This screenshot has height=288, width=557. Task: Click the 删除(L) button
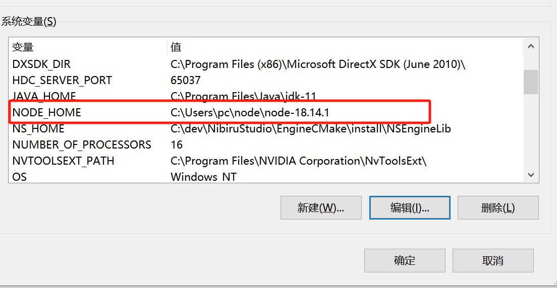coord(497,207)
